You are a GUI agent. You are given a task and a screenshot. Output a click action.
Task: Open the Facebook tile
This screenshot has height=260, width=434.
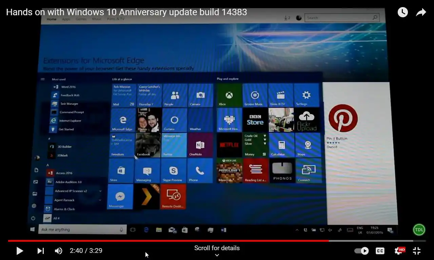click(x=148, y=145)
